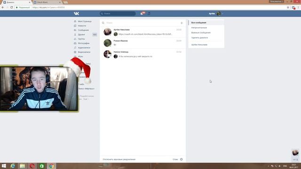This screenshot has width=301, height=169.
Task: Open Моя Страница in sidebar
Action: (x=85, y=21)
